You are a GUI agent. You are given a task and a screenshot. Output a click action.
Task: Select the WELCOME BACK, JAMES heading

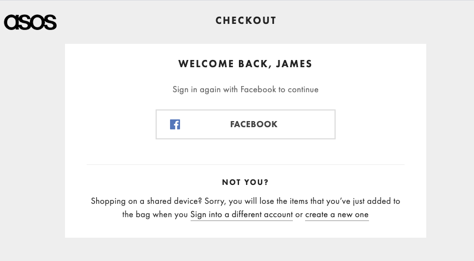pyautogui.click(x=245, y=64)
